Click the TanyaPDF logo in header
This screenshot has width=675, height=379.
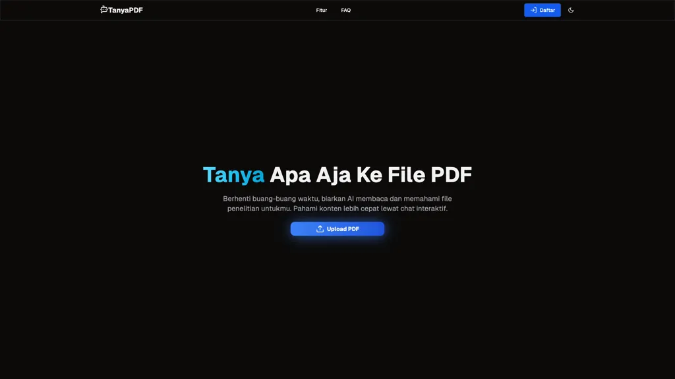pos(121,10)
